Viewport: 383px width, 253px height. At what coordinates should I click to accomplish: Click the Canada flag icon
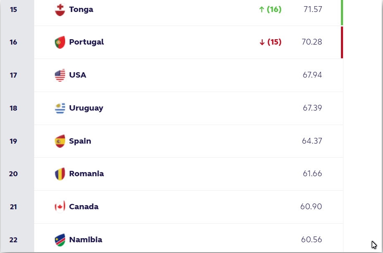60,207
